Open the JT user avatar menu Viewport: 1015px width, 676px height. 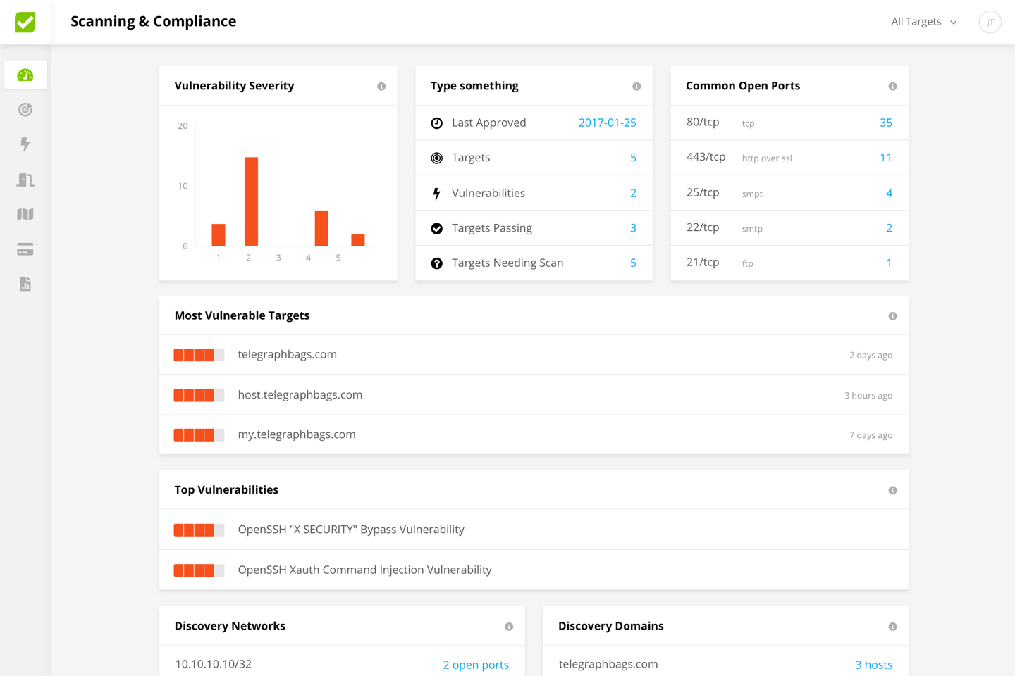coord(990,23)
